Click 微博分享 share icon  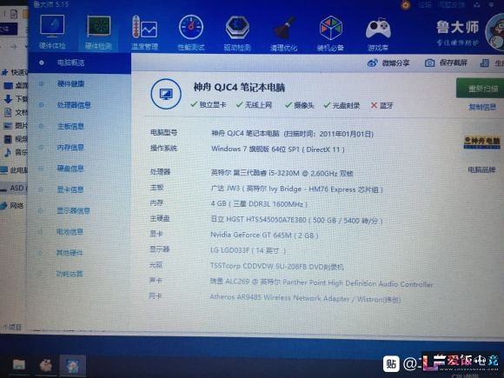[372, 63]
